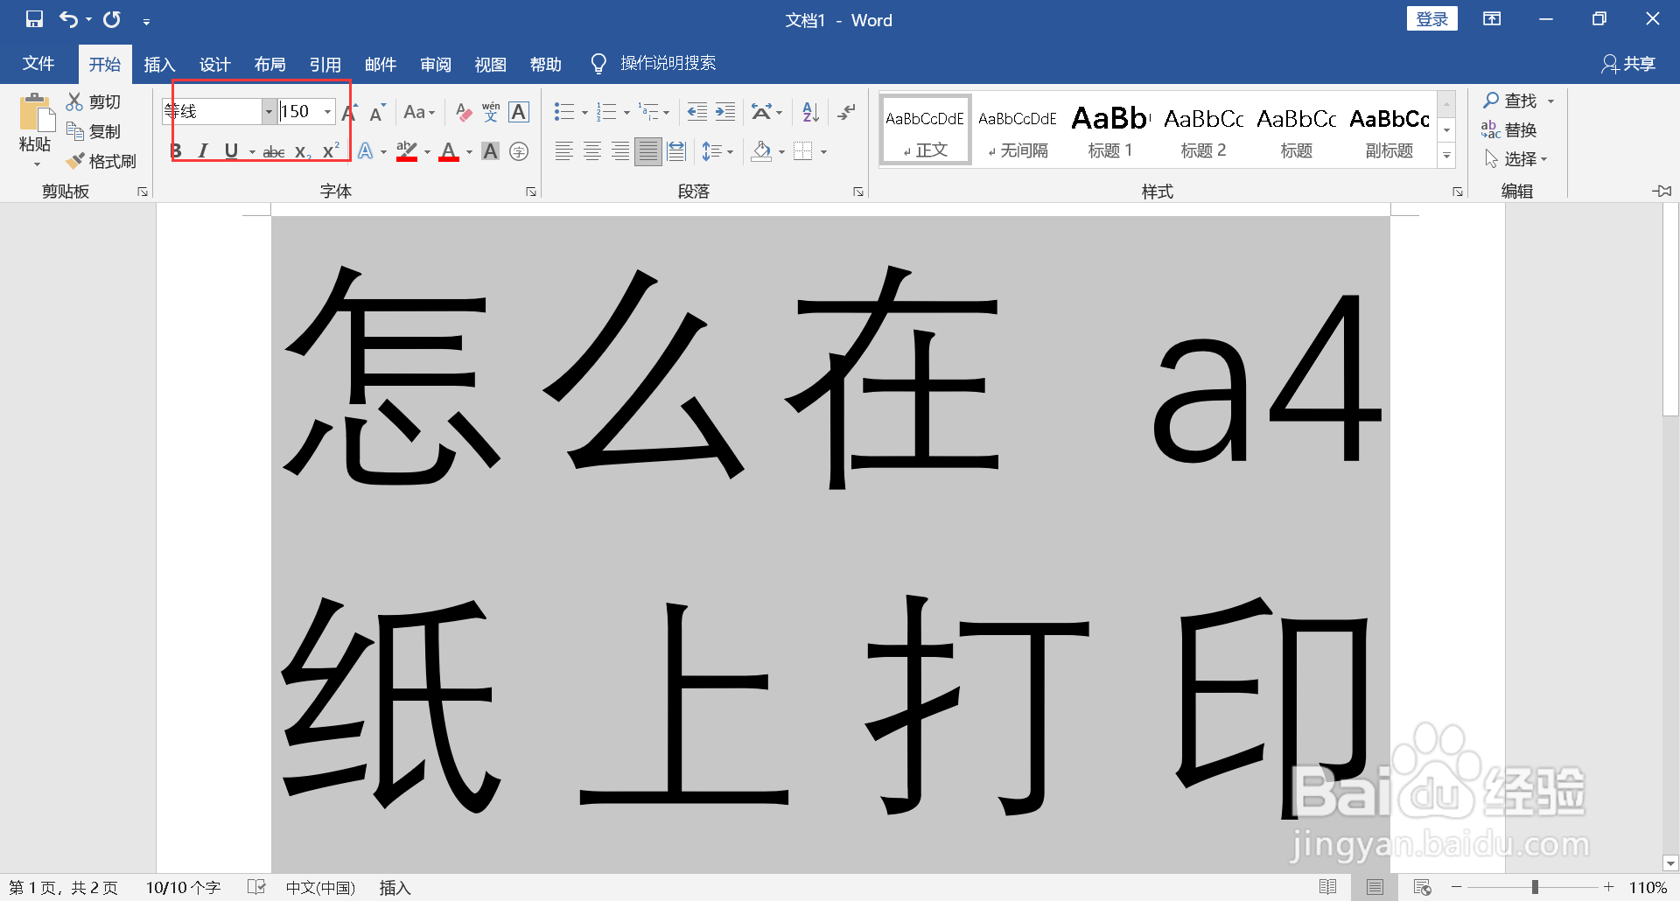This screenshot has width=1680, height=901.
Task: Show or hide paragraph marks
Action: click(846, 112)
